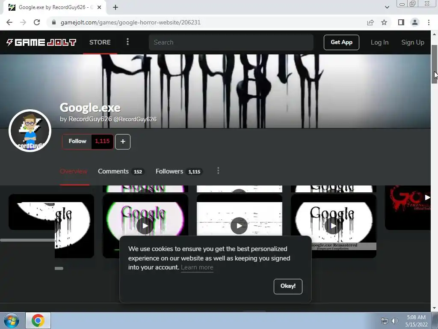Click the red 1,115 follower count
This screenshot has width=438, height=329.
102,141
